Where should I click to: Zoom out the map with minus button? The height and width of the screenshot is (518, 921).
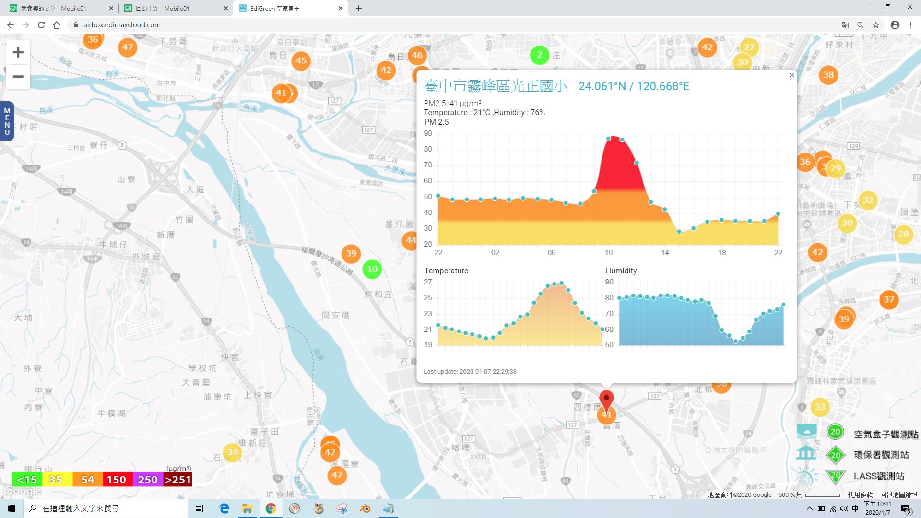coord(18,77)
